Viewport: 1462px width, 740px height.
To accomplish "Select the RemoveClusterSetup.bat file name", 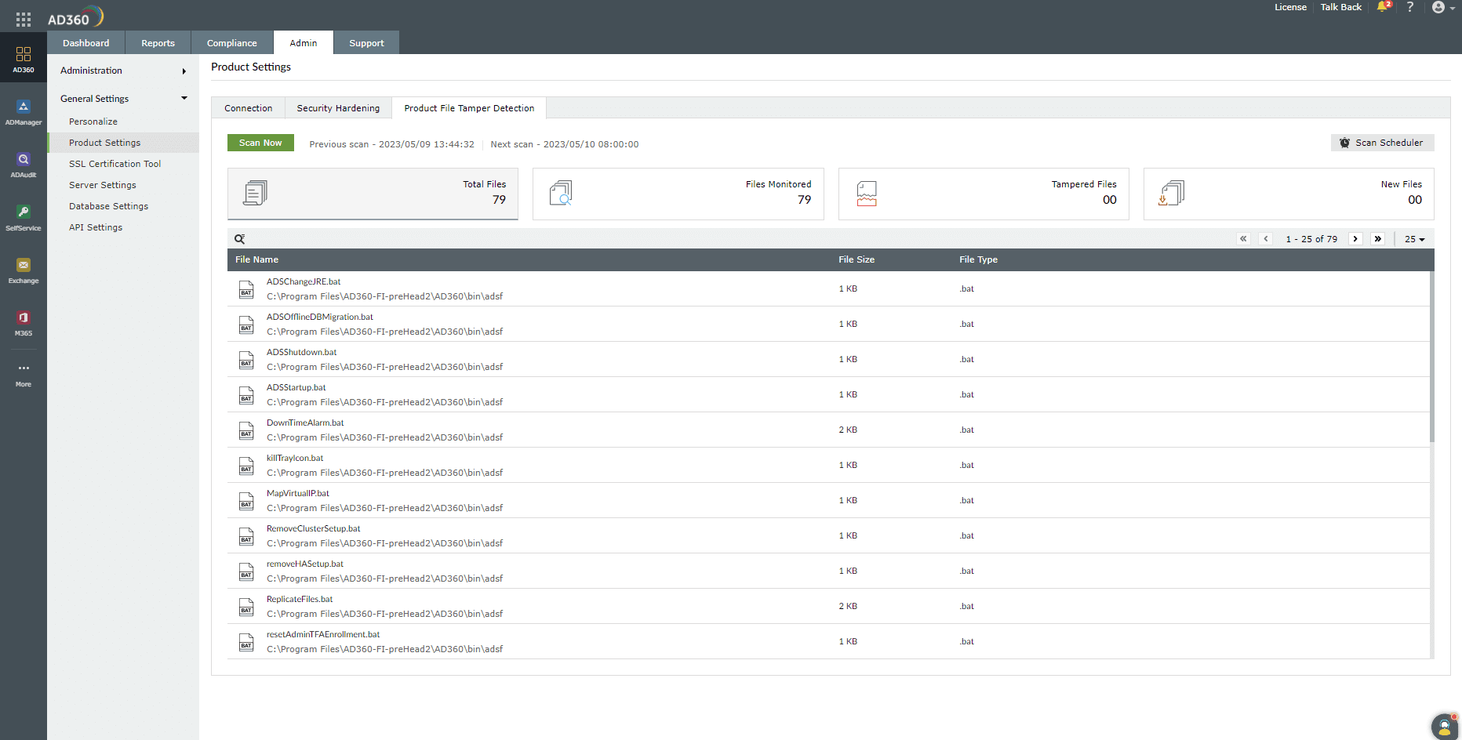I will [314, 528].
